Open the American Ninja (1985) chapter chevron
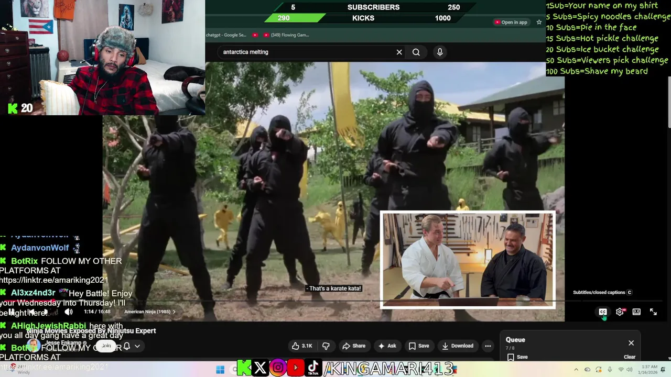 pyautogui.click(x=174, y=312)
